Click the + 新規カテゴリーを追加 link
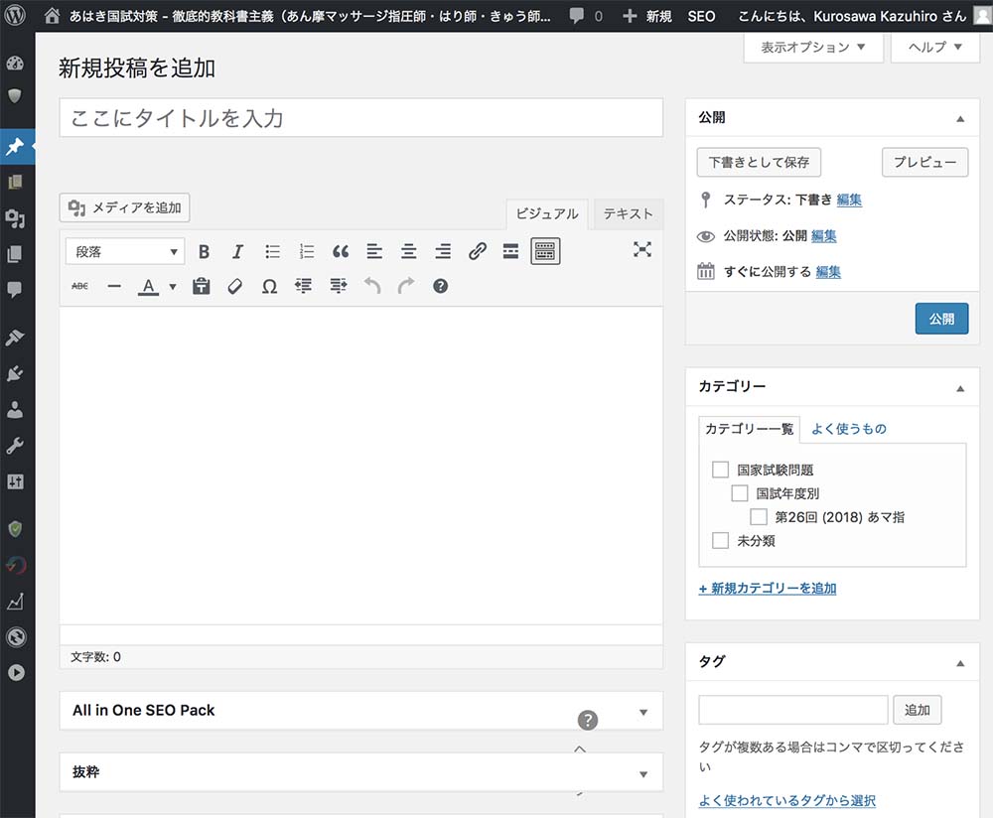The image size is (993, 818). [768, 589]
